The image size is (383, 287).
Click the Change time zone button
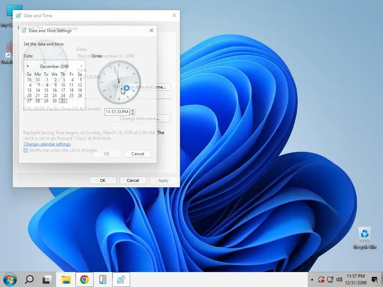[140, 118]
